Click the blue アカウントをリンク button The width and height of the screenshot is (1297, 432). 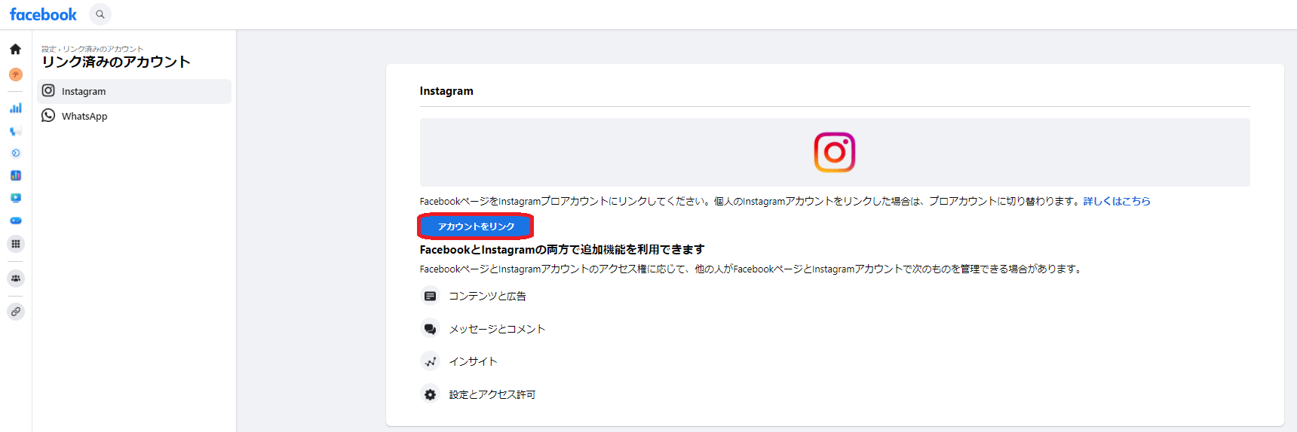coord(476,226)
